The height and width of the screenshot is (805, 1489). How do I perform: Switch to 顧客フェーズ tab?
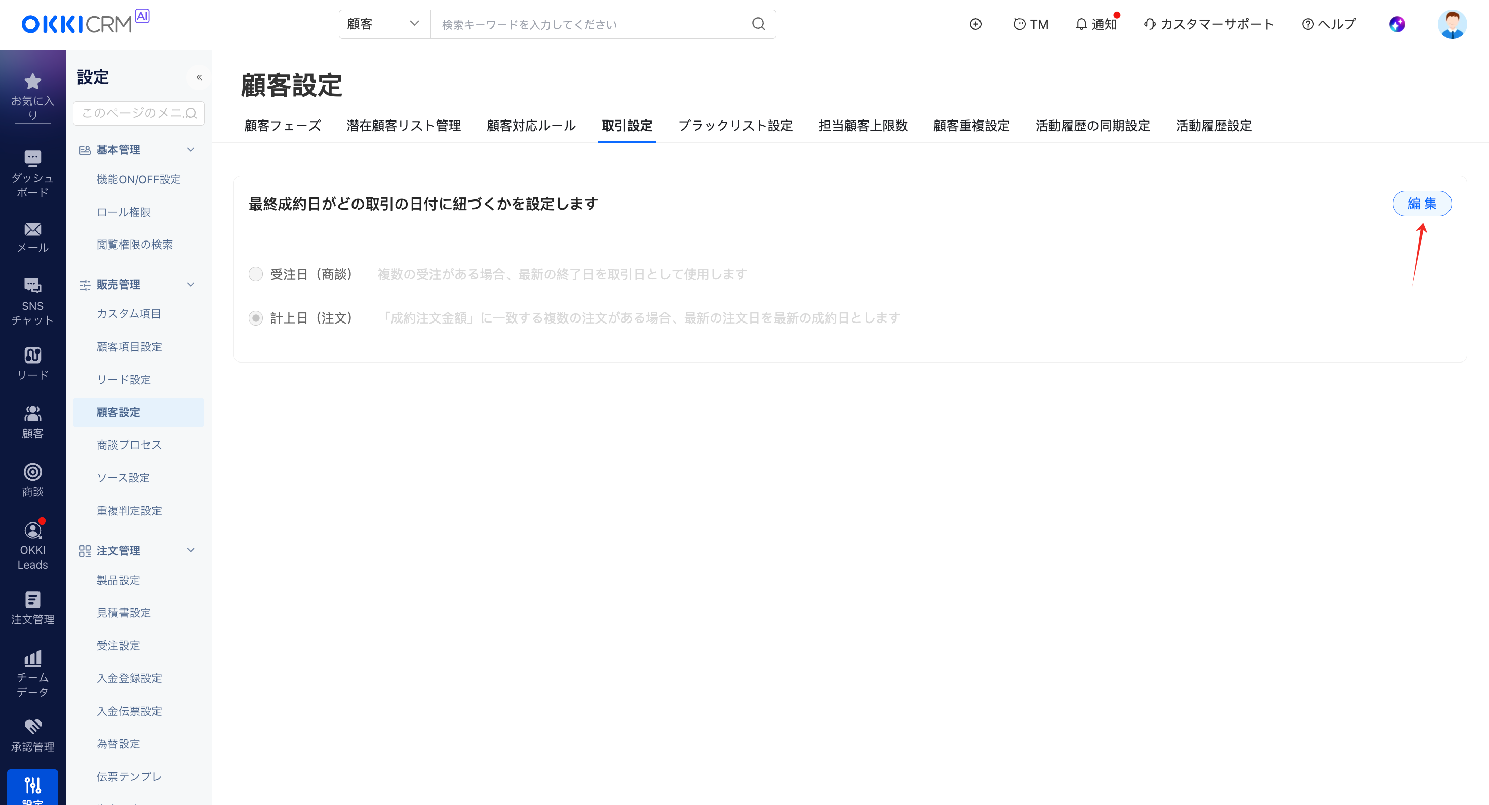point(283,126)
